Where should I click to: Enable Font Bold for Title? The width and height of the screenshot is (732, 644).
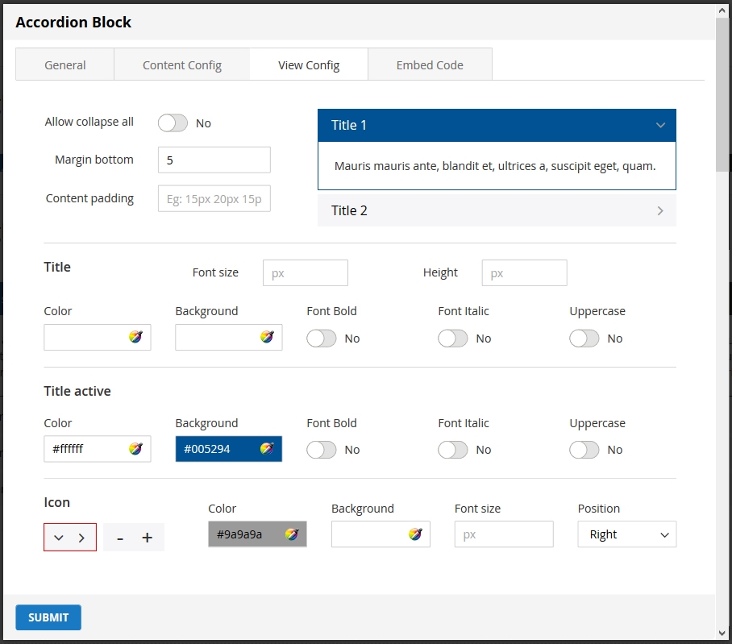pos(322,339)
